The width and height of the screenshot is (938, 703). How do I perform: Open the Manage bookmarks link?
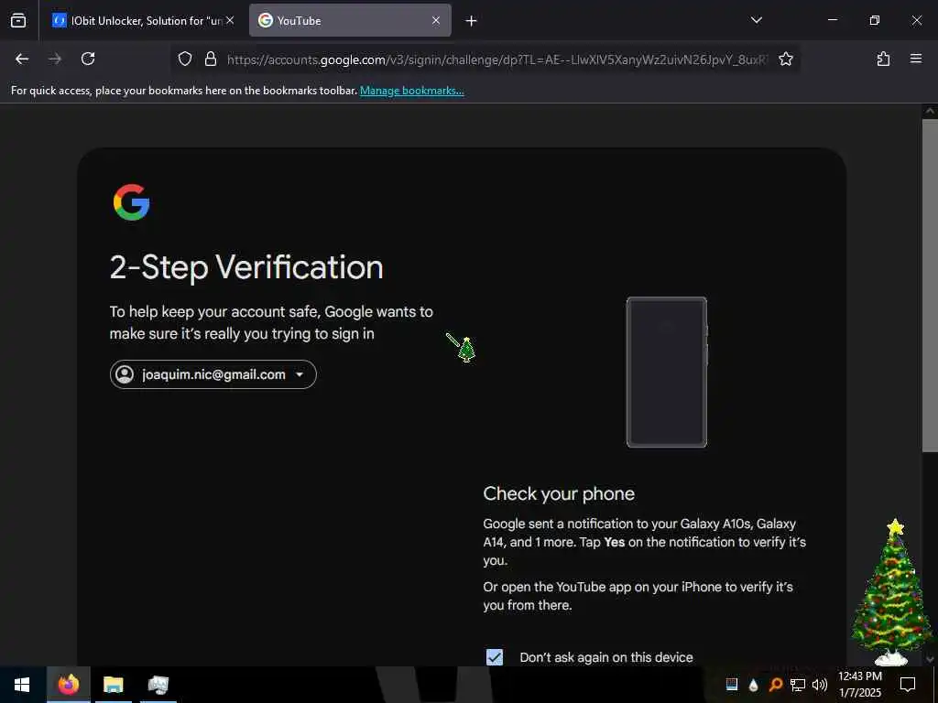coord(411,91)
